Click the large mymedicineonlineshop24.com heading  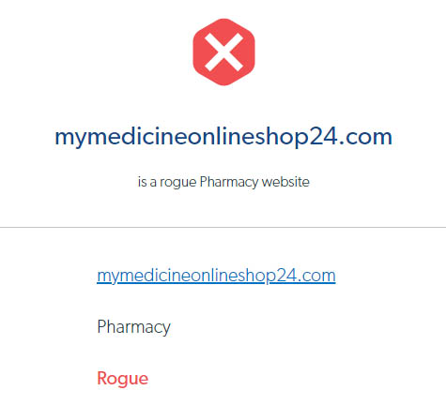[x=223, y=137]
